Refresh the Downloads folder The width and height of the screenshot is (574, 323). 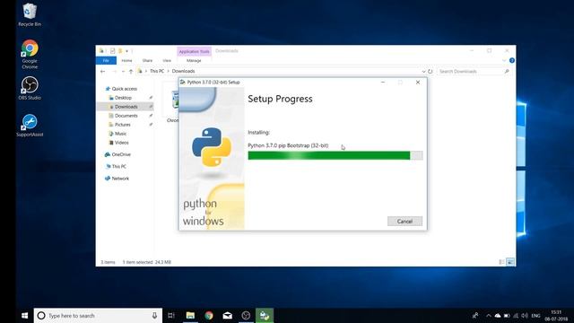tap(430, 72)
